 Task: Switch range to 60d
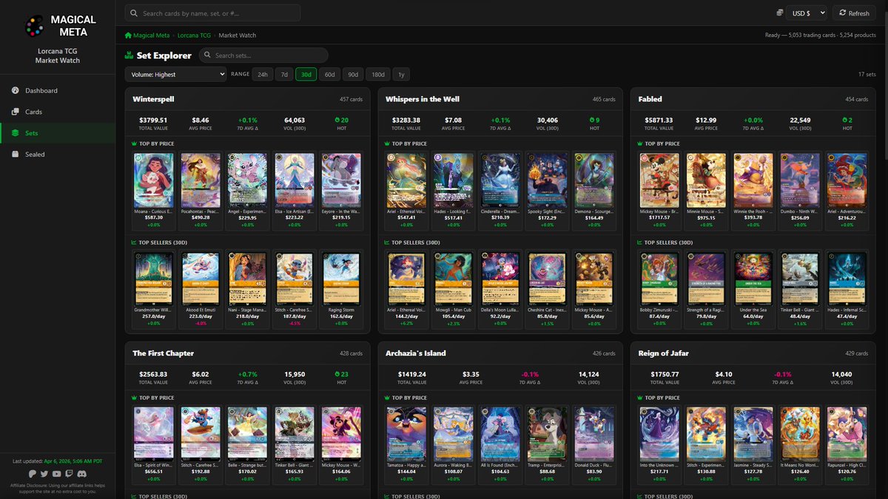tap(330, 74)
